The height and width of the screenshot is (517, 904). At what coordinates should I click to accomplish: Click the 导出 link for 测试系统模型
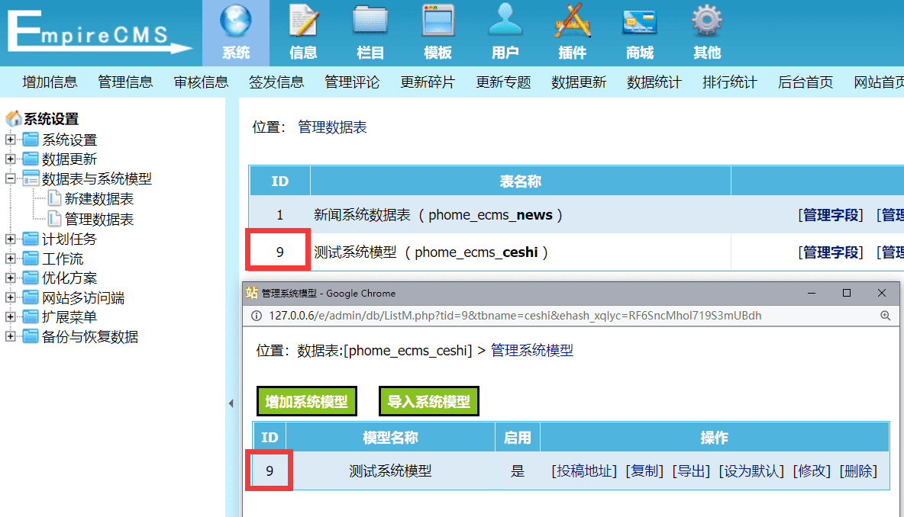[x=691, y=471]
